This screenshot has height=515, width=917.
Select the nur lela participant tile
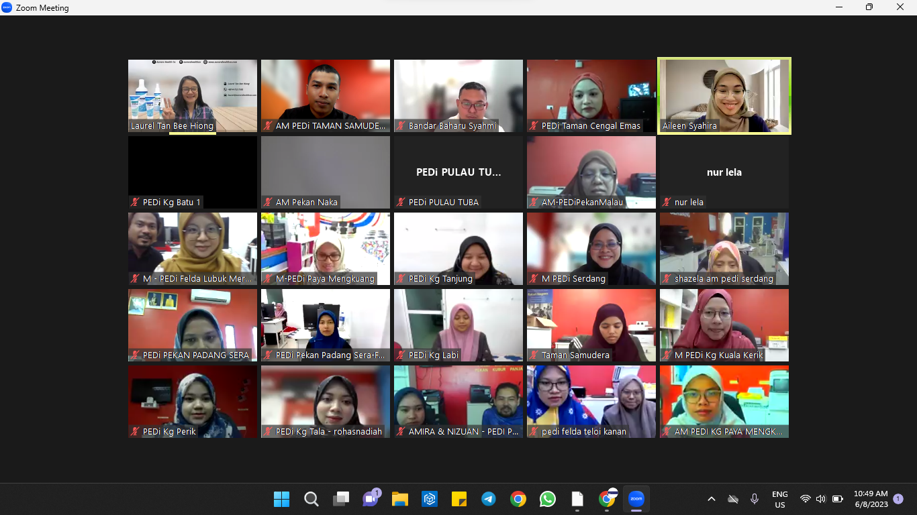click(x=724, y=172)
